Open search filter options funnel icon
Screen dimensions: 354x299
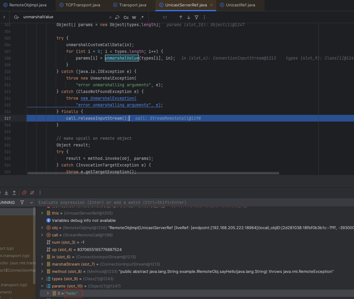[197, 17]
